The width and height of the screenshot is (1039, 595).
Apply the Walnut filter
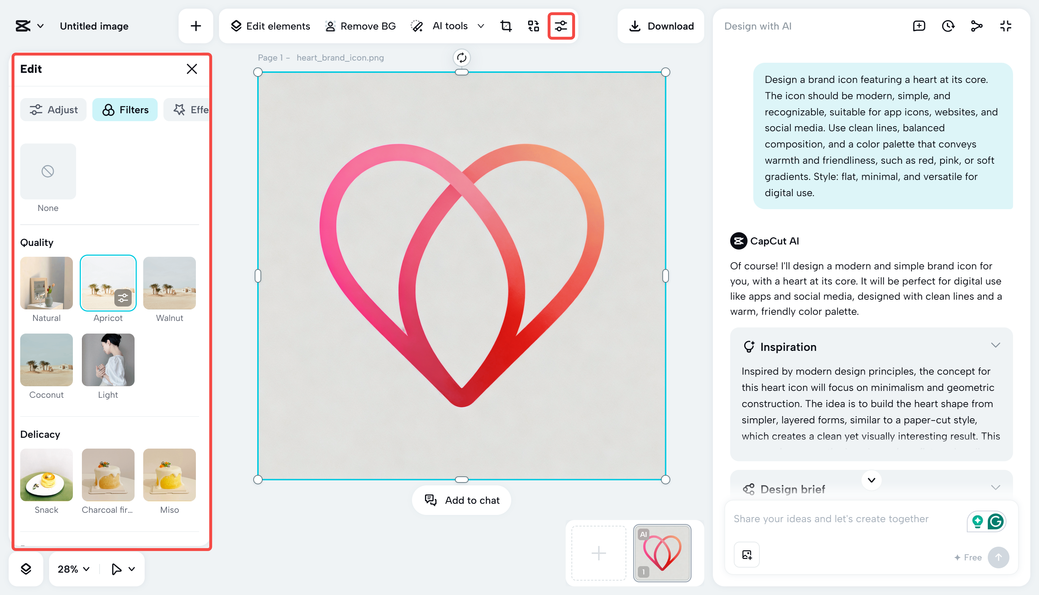point(169,283)
